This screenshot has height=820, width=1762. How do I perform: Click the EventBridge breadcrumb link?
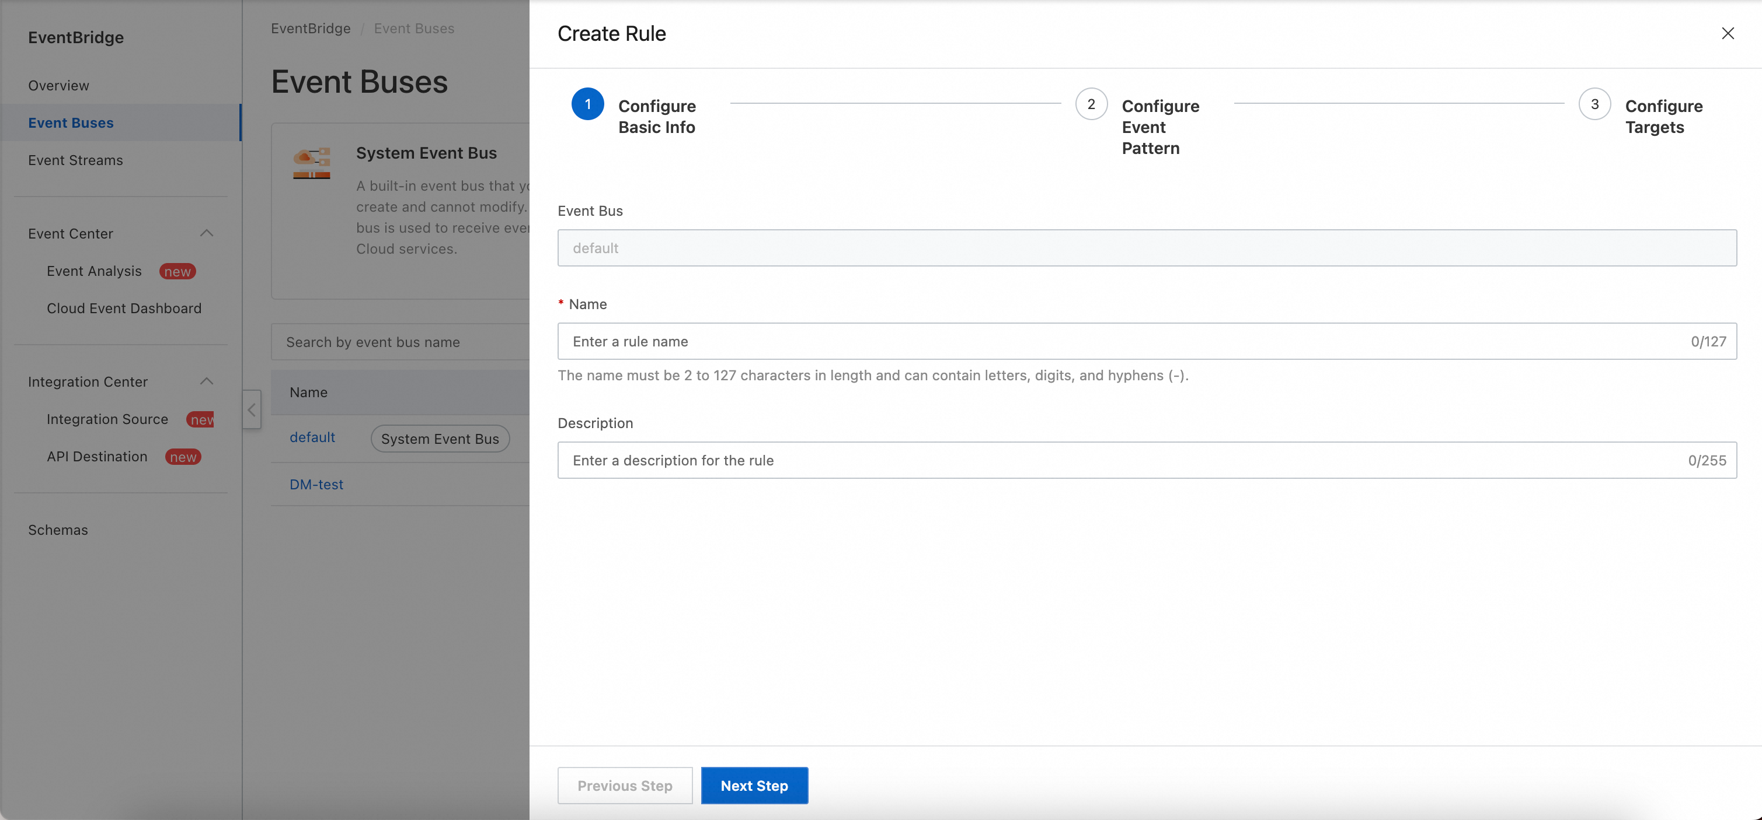(311, 28)
